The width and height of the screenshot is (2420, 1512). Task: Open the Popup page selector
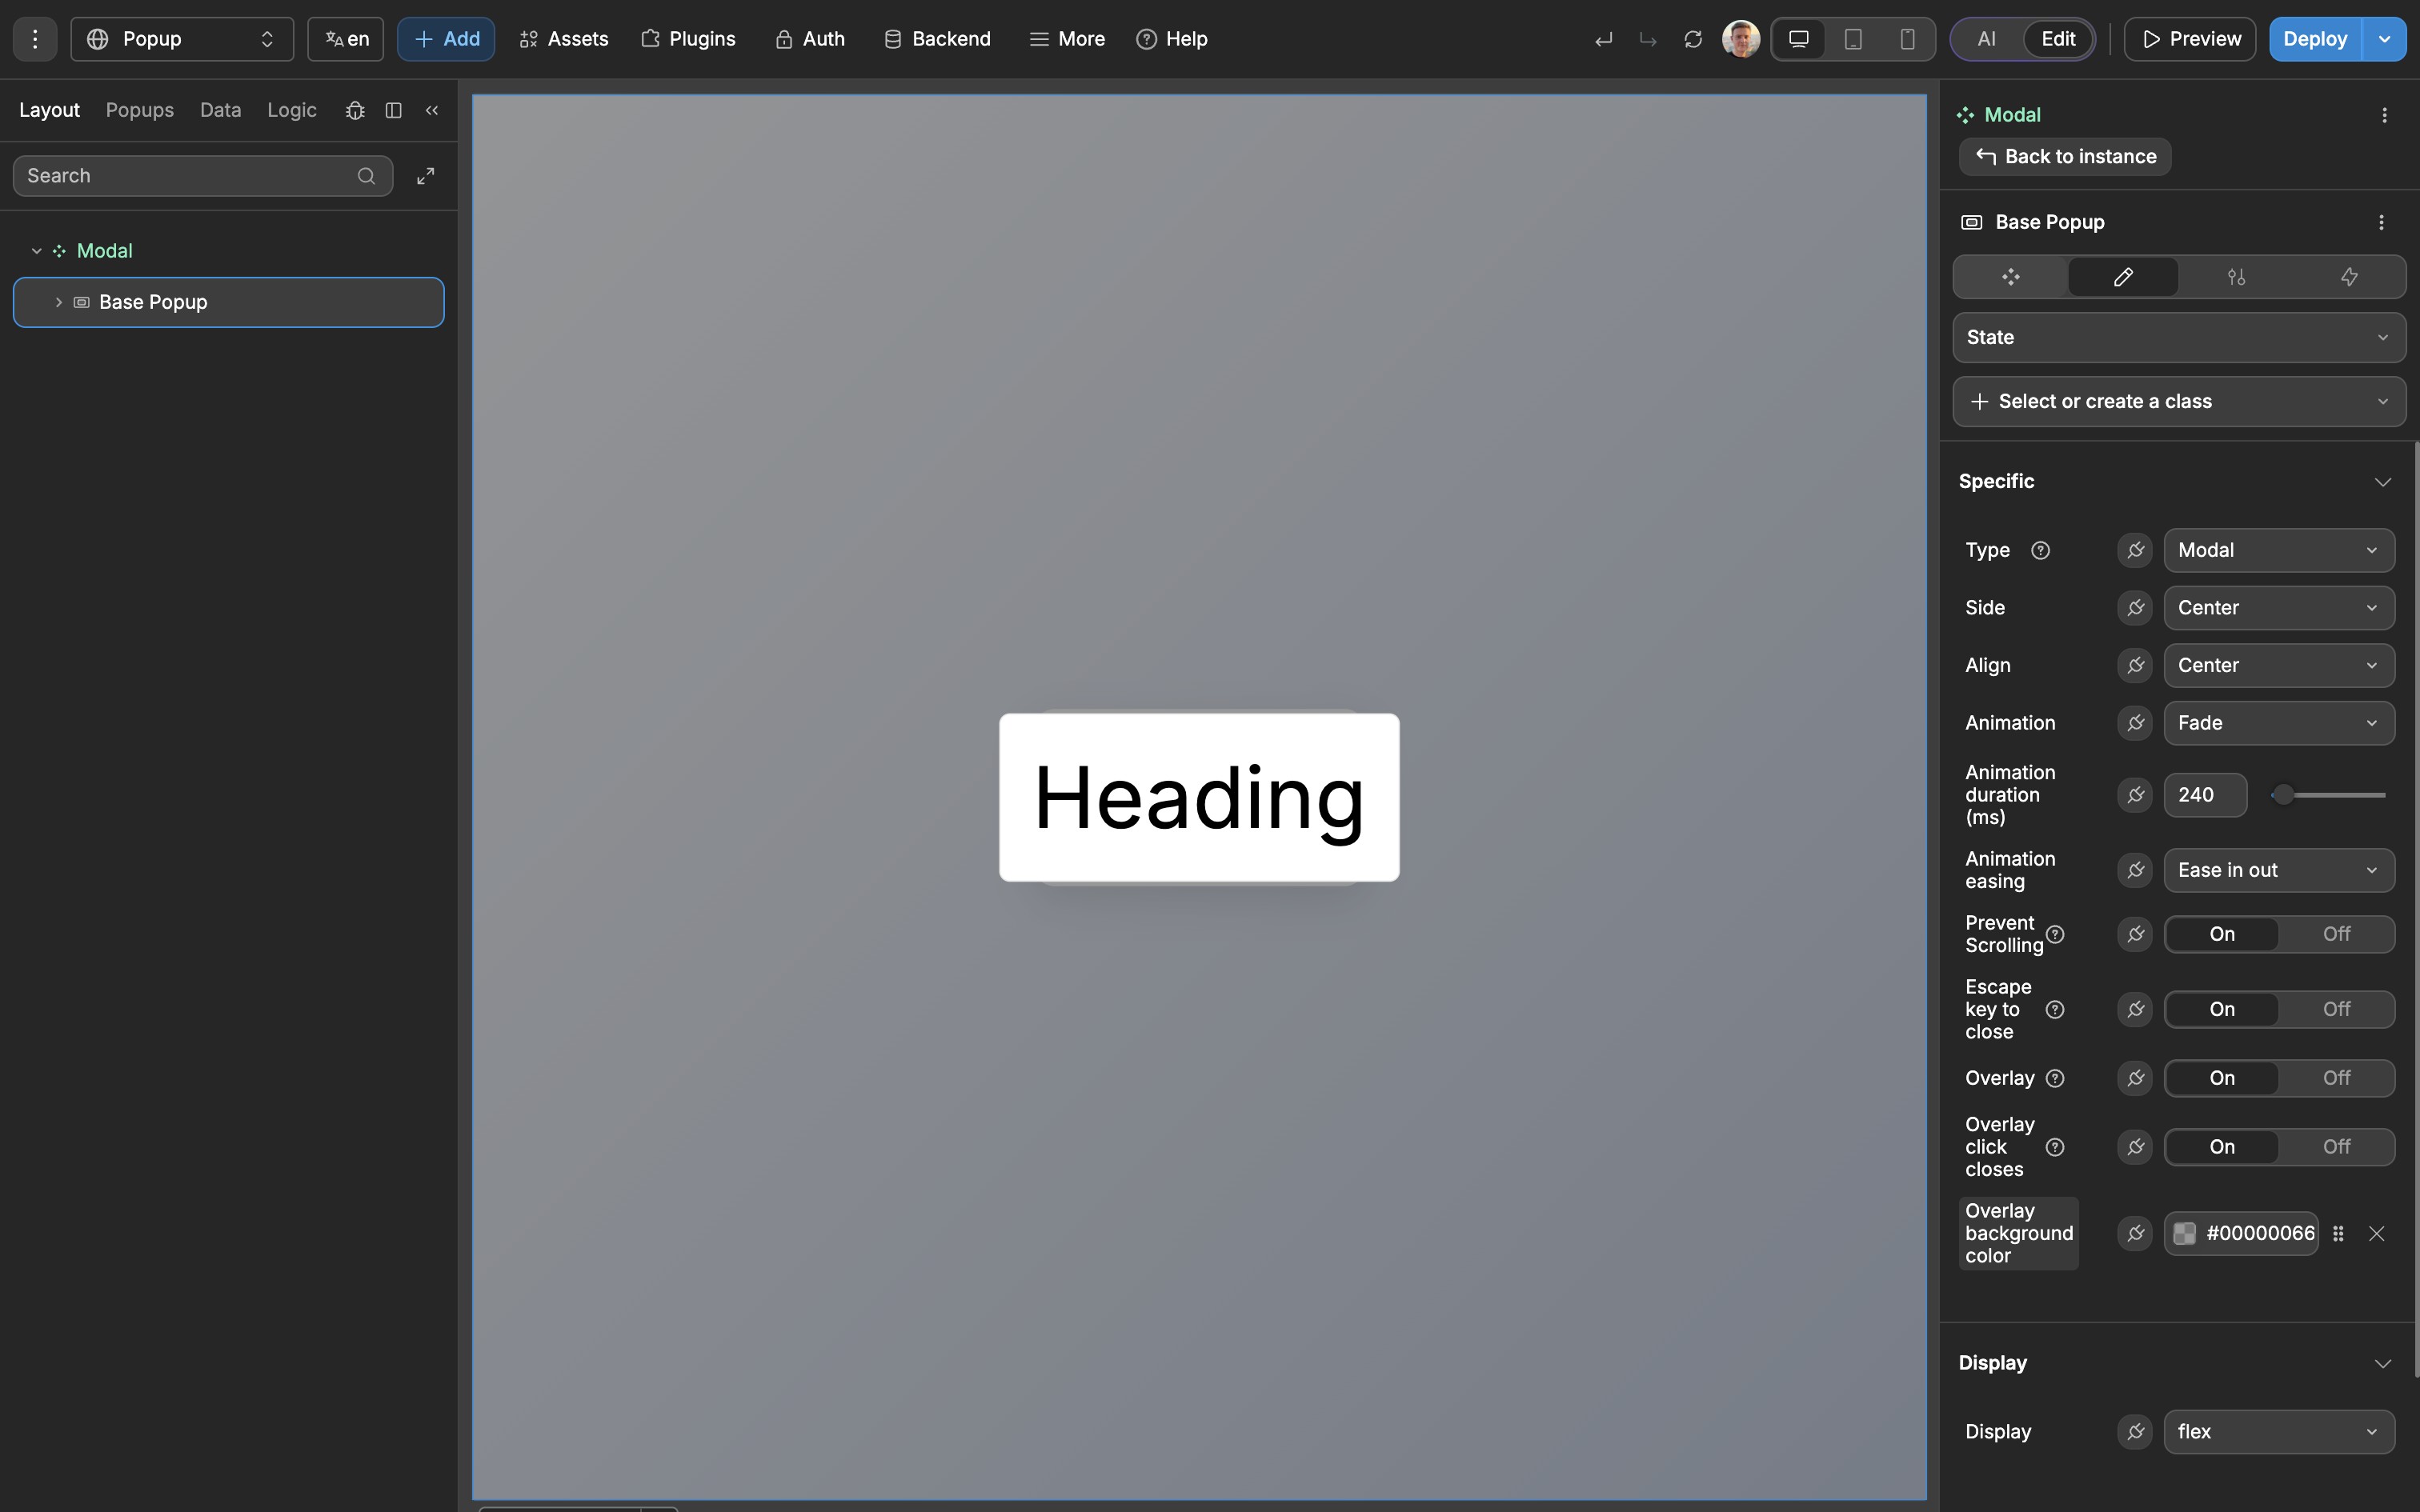[182, 39]
